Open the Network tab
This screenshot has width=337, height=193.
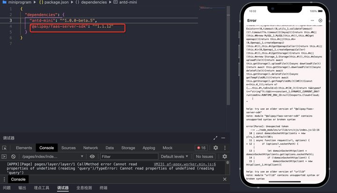(x=90, y=148)
